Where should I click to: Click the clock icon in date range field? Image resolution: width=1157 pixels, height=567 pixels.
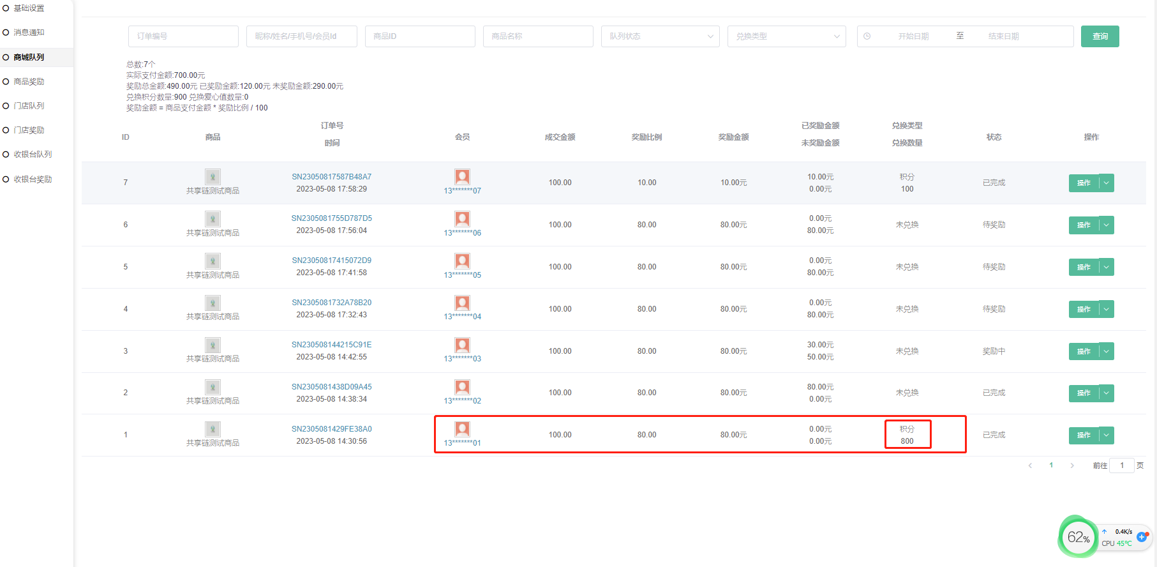coord(867,36)
